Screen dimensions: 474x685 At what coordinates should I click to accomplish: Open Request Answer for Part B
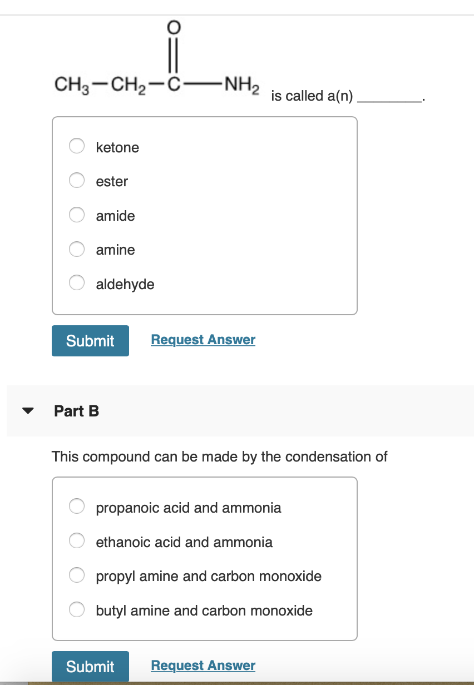pos(203,665)
